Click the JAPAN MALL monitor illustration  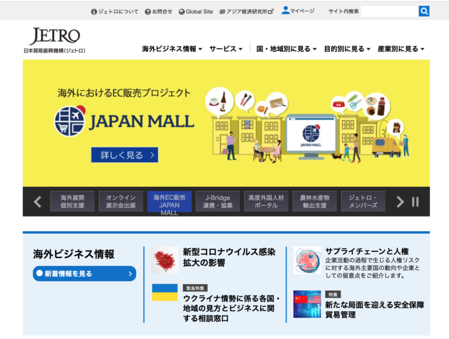click(311, 136)
